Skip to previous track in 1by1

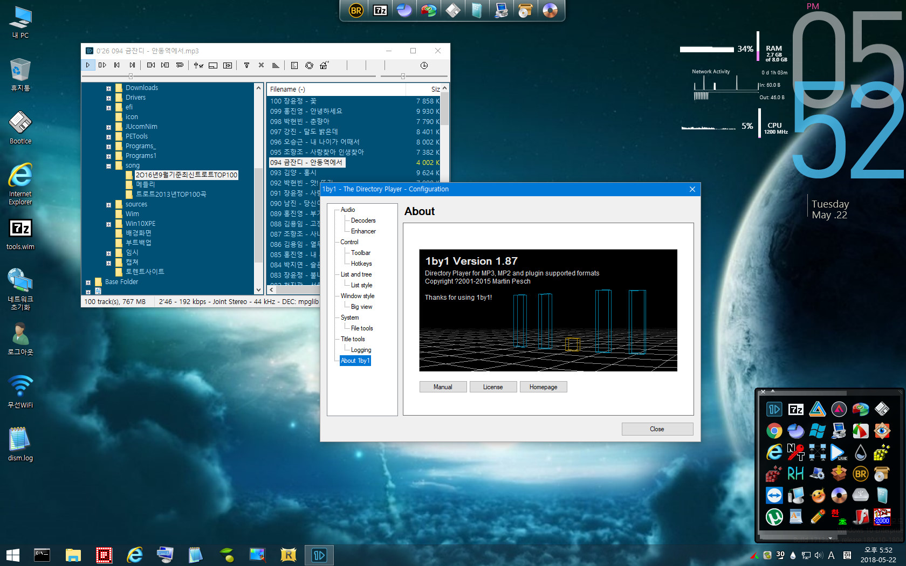(x=117, y=65)
